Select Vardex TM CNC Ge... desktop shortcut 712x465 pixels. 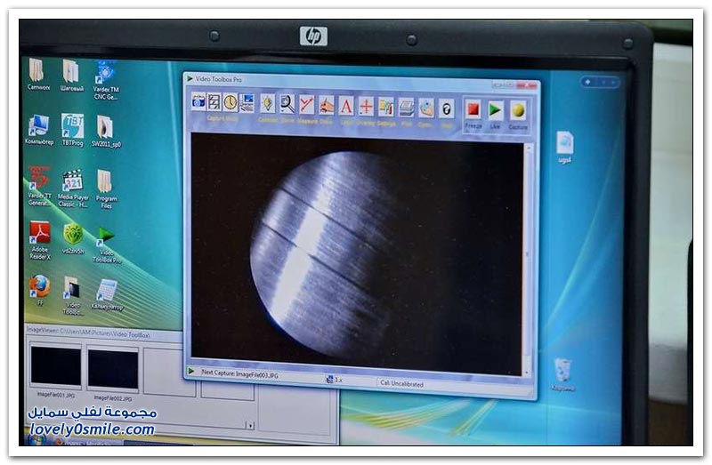(x=106, y=80)
